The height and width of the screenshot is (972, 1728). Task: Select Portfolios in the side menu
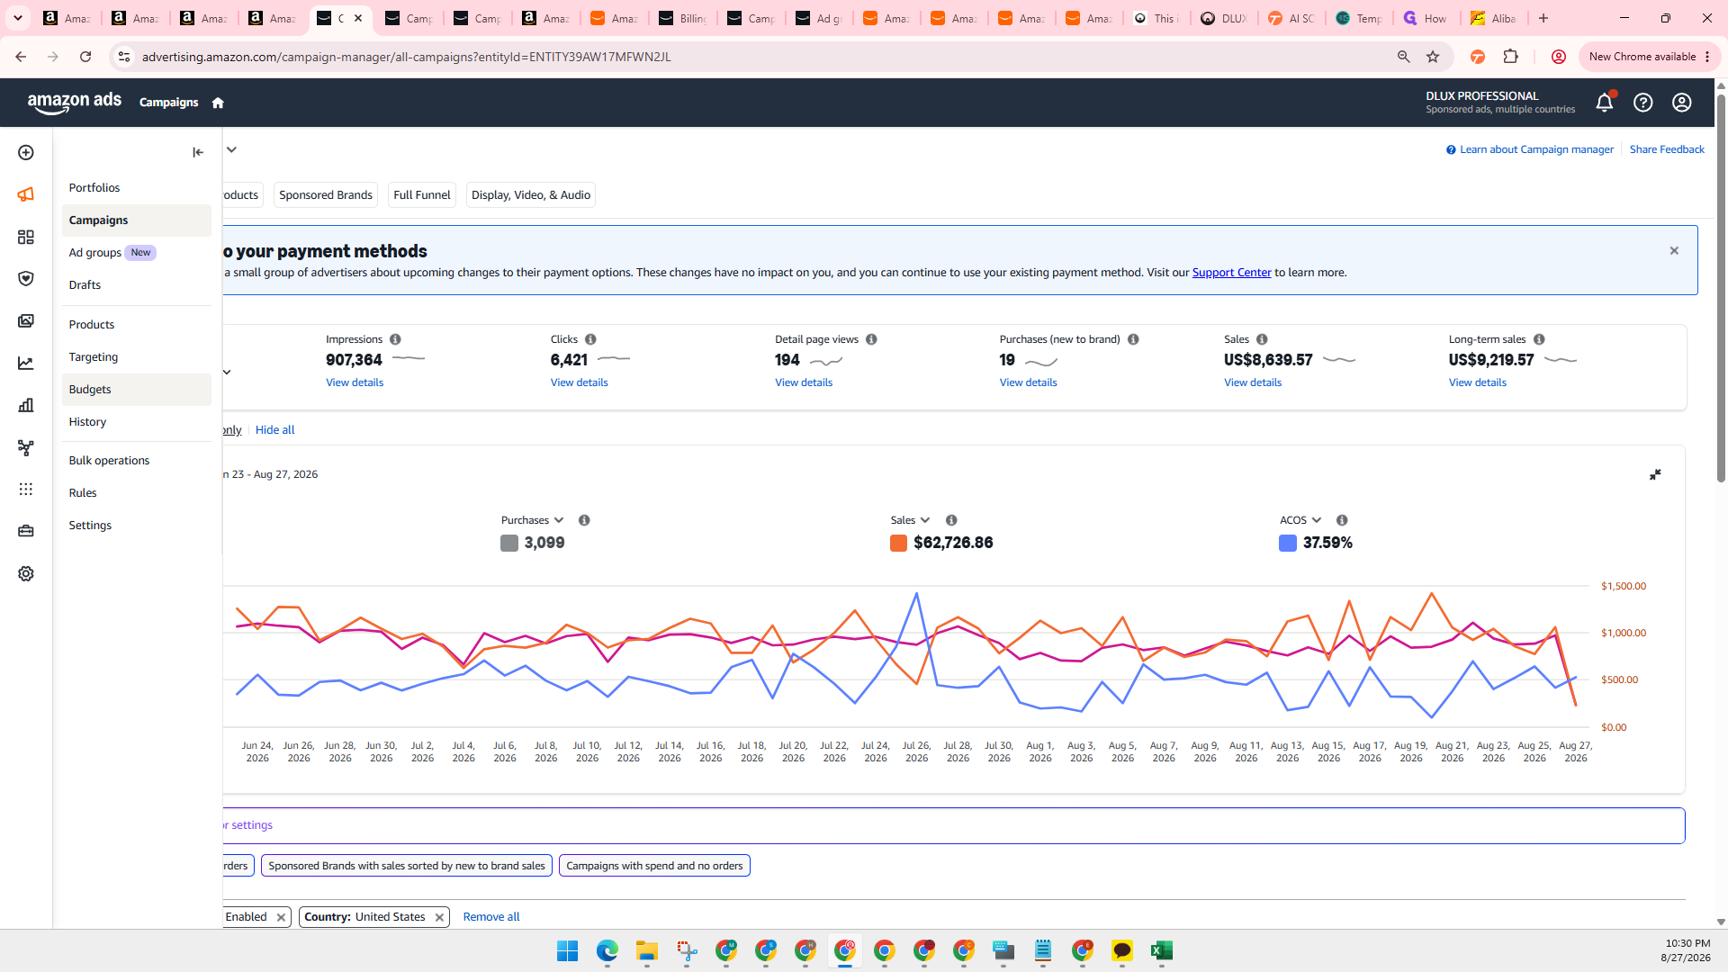point(136,188)
